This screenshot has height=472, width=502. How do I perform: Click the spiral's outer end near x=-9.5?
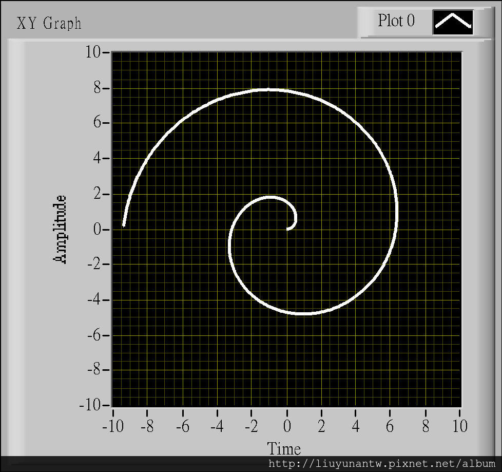(124, 225)
